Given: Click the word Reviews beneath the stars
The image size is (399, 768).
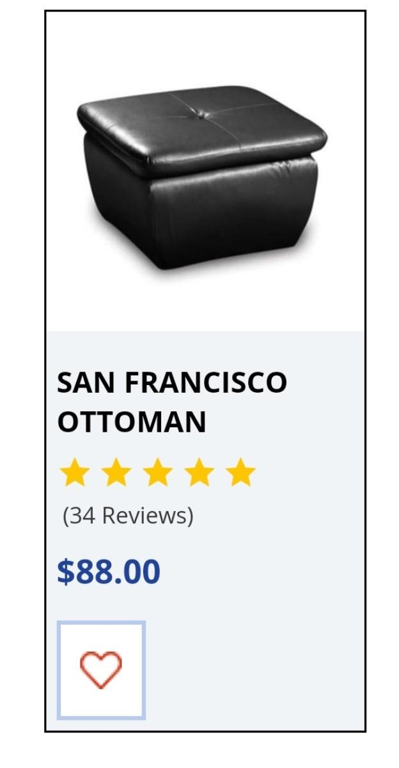Looking at the screenshot, I should pyautogui.click(x=147, y=515).
